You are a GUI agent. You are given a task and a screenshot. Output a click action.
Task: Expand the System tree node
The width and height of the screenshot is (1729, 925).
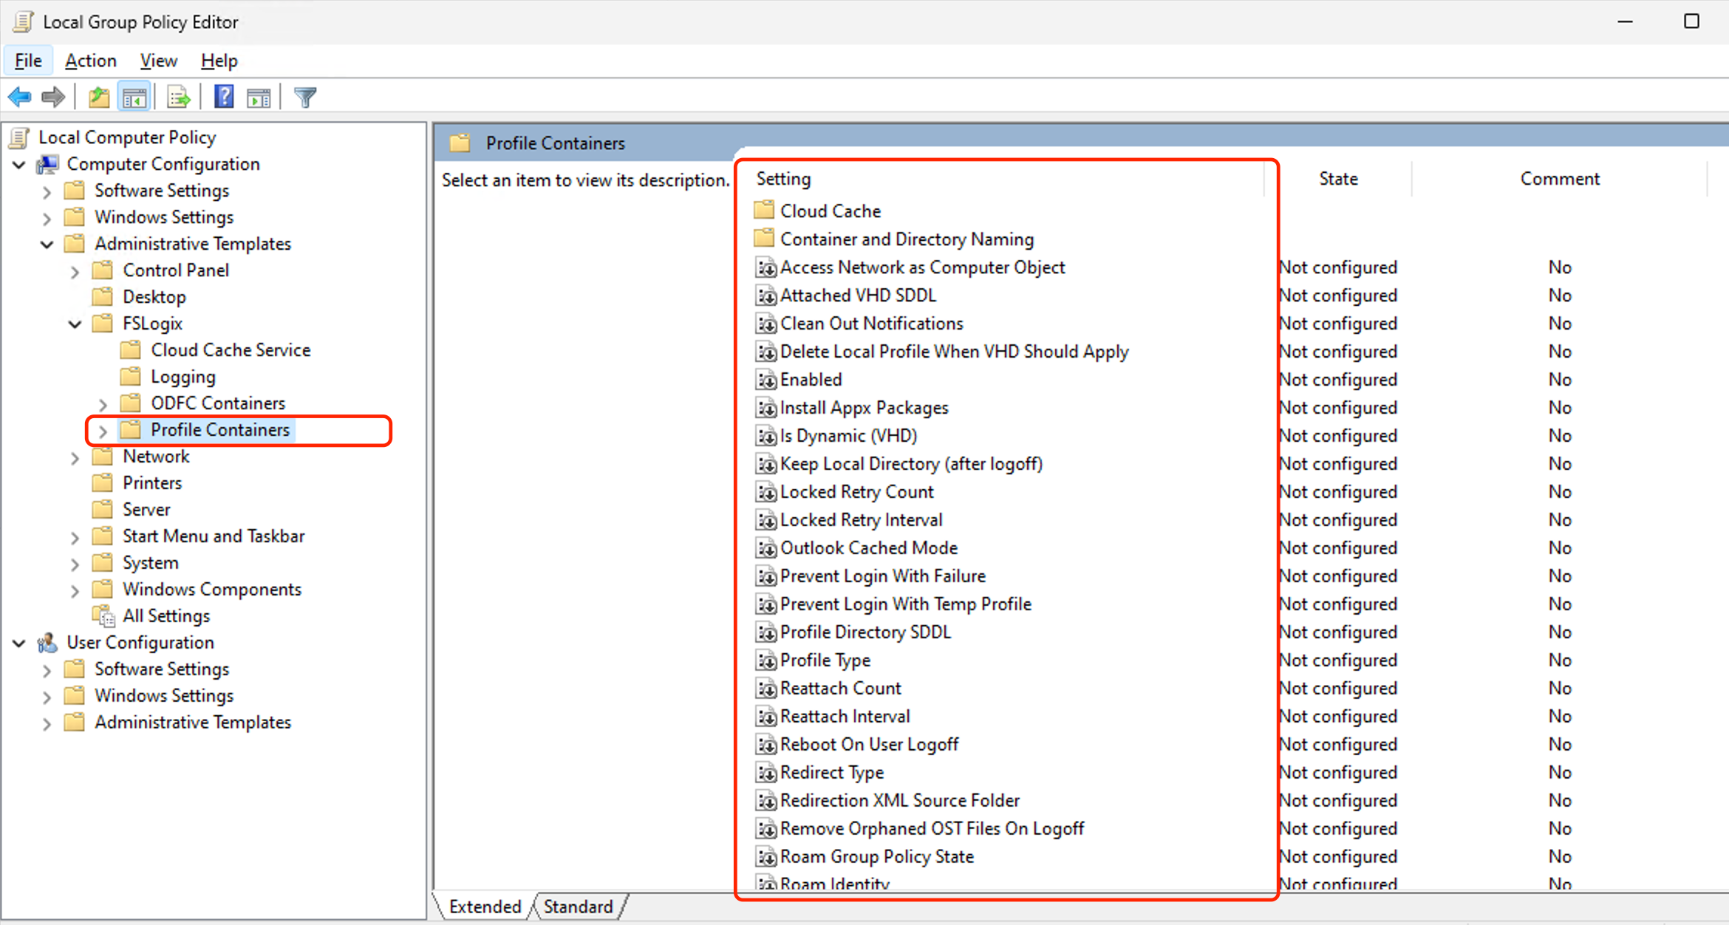coord(75,564)
